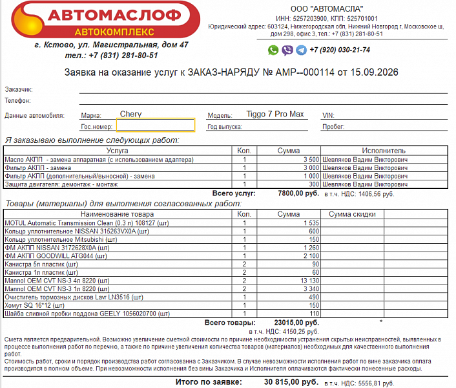
Task: Click the Исполнитель column header
Action: (384, 151)
